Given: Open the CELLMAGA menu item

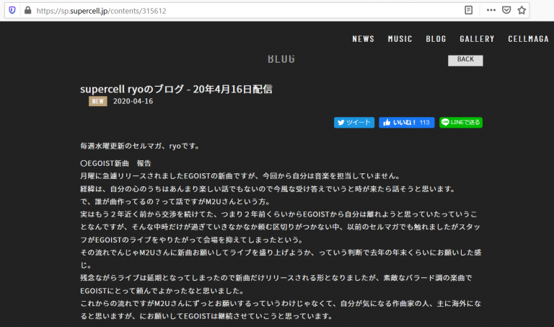Looking at the screenshot, I should pos(529,39).
